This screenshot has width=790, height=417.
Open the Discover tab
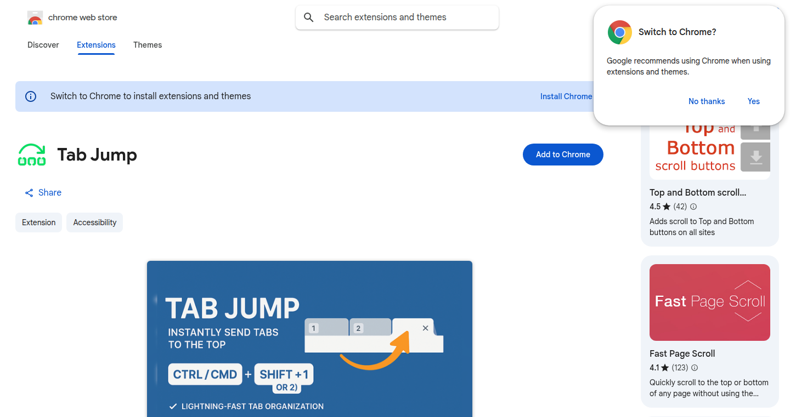43,45
